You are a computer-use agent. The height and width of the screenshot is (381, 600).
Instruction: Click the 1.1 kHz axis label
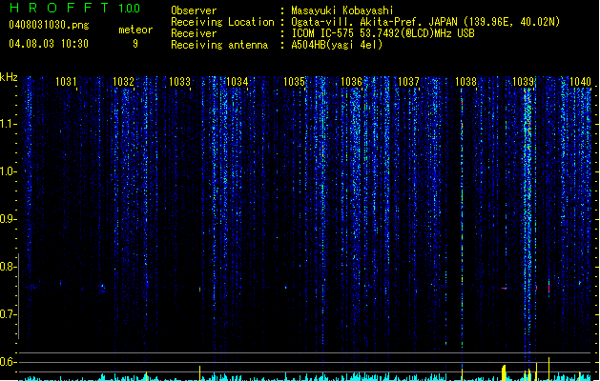point(8,124)
